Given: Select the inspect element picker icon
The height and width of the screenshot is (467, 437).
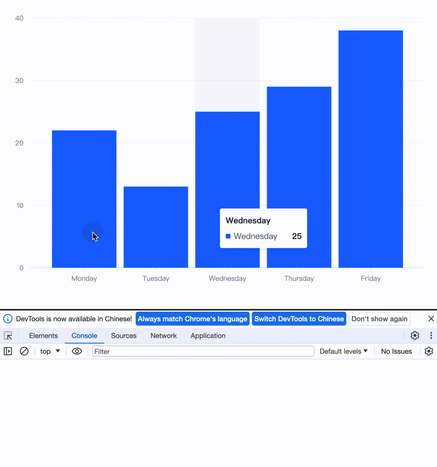Looking at the screenshot, I should [x=8, y=335].
